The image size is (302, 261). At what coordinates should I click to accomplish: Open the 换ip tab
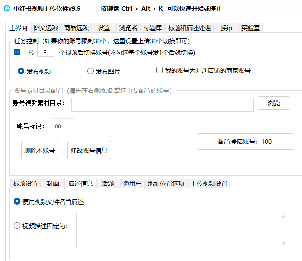(226, 27)
